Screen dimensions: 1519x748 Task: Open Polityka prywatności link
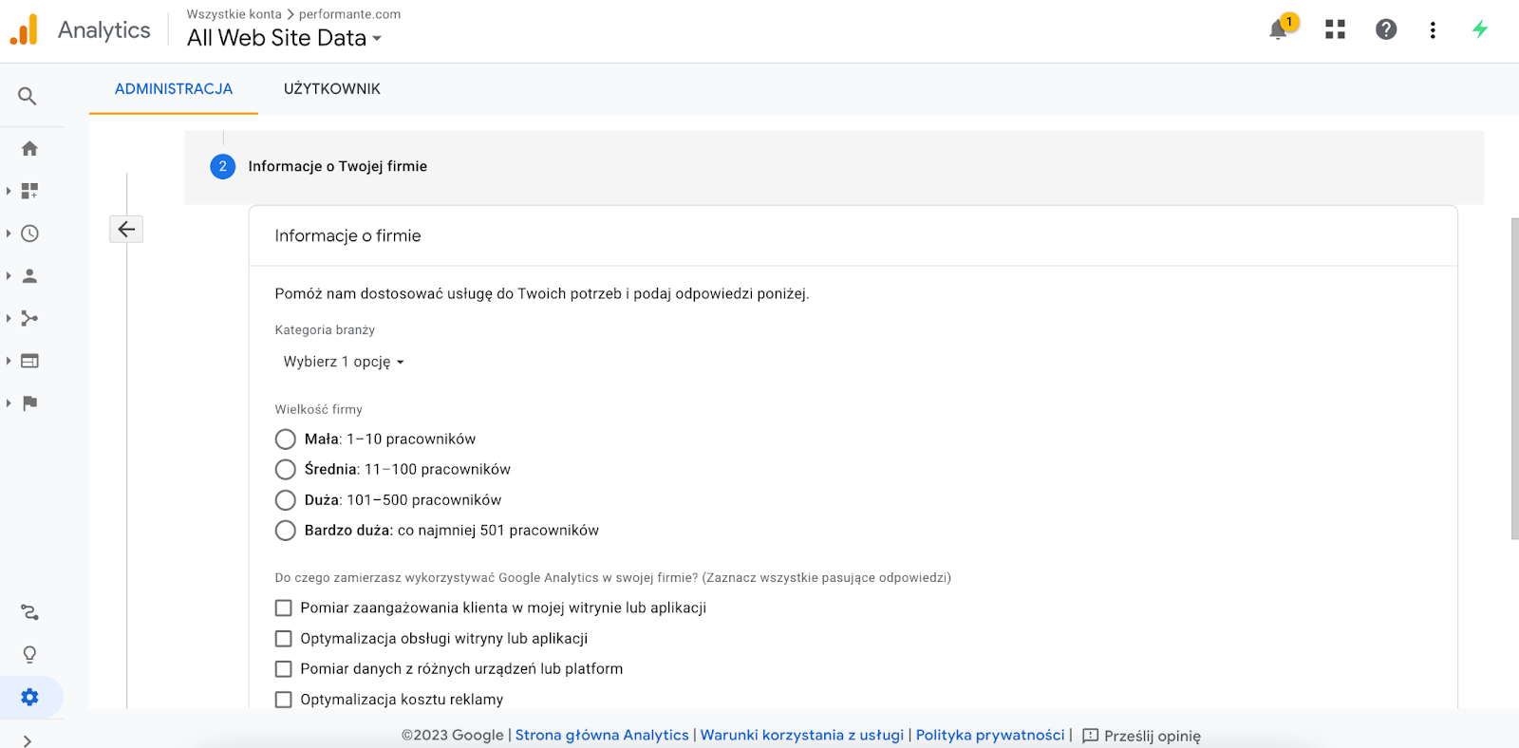point(990,735)
